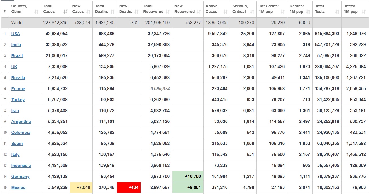Open the India country link
The width and height of the screenshot is (369, 194).
click(16, 45)
